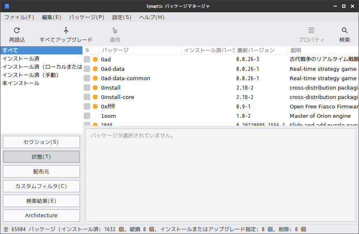Click the セクション(S) filter button

click(x=41, y=142)
